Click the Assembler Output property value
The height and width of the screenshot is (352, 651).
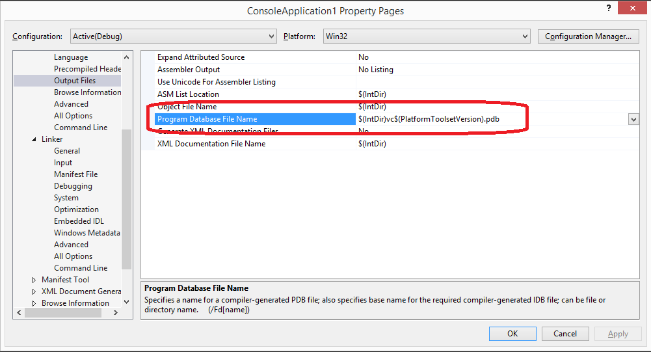click(375, 70)
